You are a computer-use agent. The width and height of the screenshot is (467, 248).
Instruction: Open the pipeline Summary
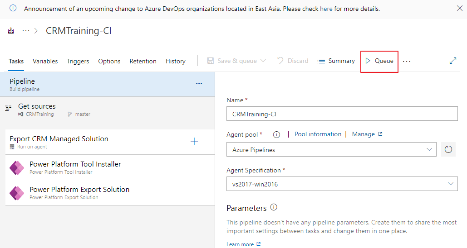click(x=336, y=61)
